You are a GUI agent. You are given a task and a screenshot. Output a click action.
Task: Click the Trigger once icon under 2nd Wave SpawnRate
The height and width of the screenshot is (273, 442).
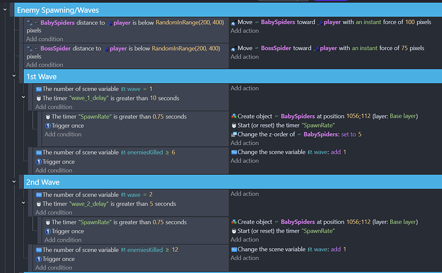(48, 231)
